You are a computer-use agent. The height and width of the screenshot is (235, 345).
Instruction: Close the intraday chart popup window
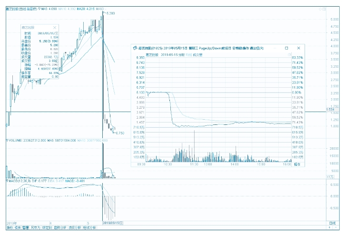[x=298, y=48]
